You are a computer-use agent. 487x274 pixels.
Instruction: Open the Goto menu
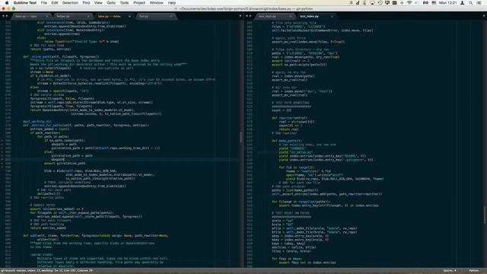tap(111, 3)
